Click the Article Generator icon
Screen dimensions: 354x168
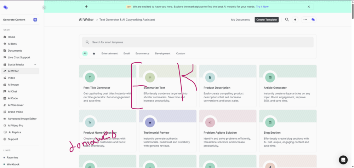pyautogui.click(x=270, y=77)
